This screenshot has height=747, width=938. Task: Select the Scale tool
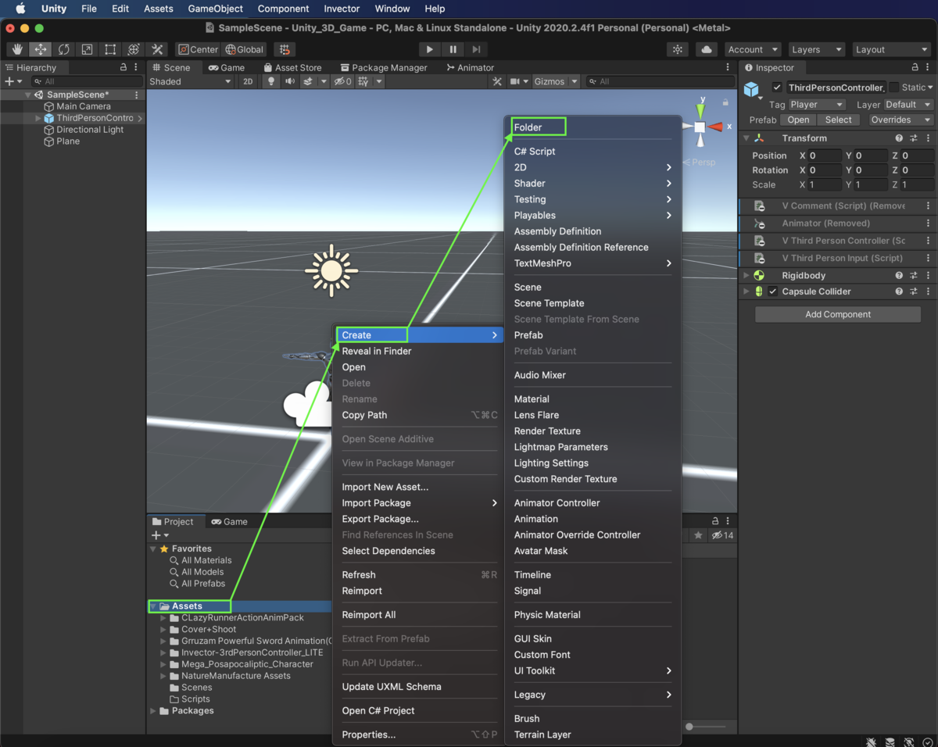pyautogui.click(x=87, y=49)
